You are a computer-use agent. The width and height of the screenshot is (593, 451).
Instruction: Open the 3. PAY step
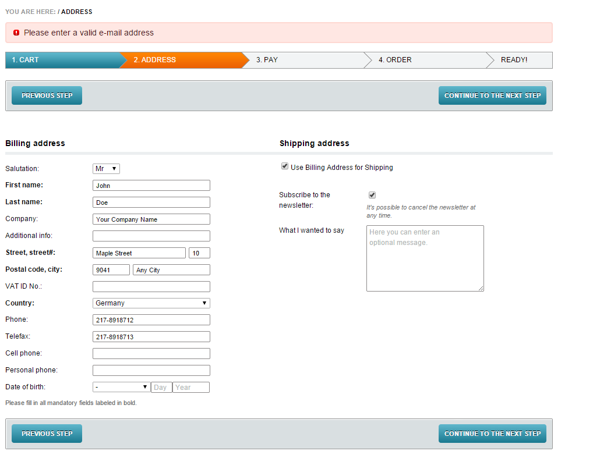click(306, 60)
